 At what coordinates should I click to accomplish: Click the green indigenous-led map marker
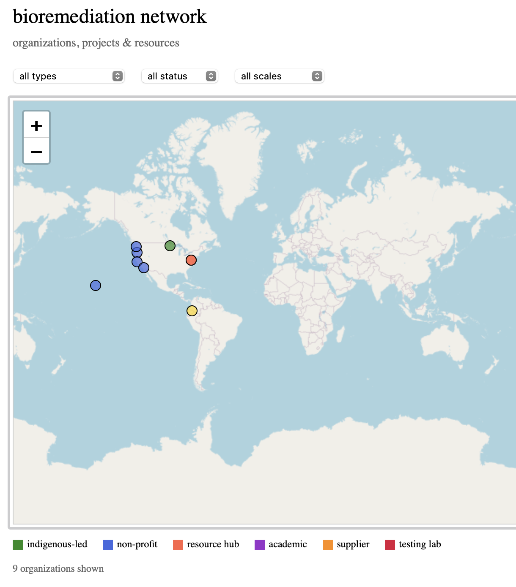(x=170, y=246)
